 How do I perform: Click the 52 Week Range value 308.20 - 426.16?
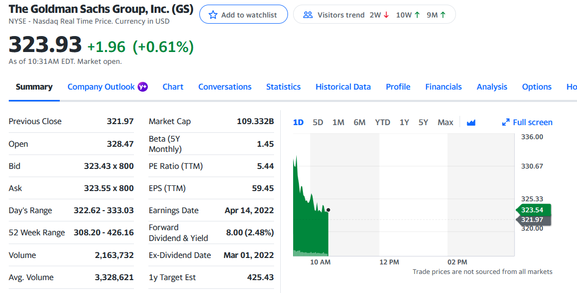click(104, 232)
